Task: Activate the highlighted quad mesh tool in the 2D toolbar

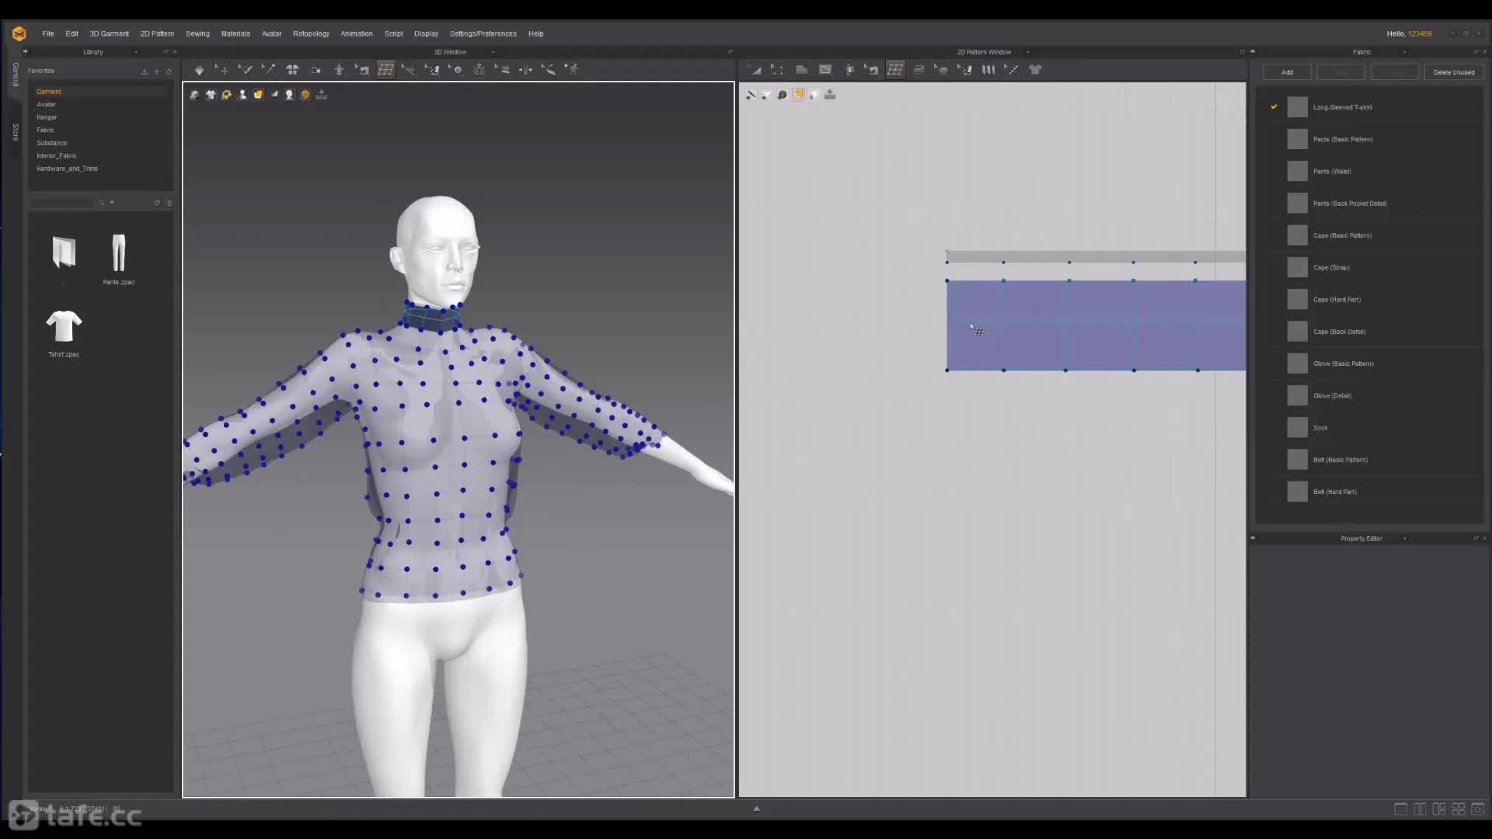Action: 895,70
